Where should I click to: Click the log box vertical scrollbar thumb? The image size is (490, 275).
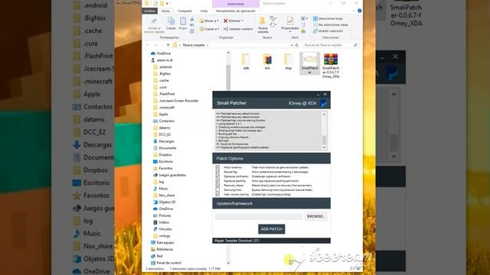click(324, 140)
